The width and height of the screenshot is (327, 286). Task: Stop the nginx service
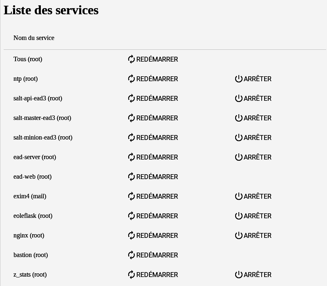[x=253, y=235]
